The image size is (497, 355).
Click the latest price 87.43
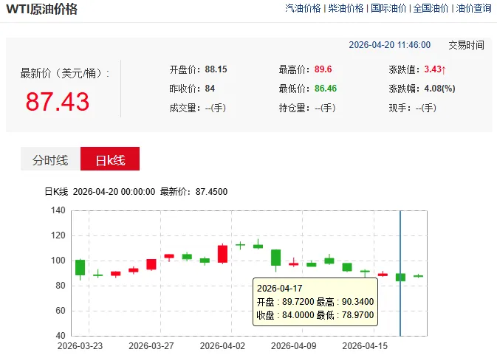(58, 102)
